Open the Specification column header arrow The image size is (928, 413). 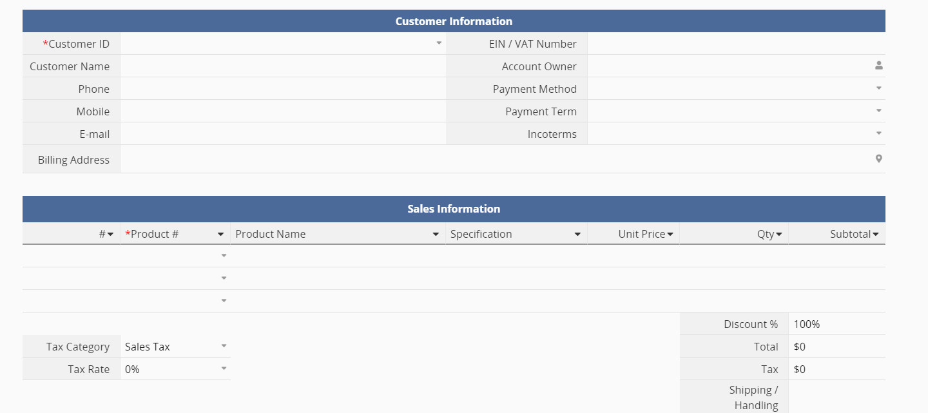click(577, 234)
